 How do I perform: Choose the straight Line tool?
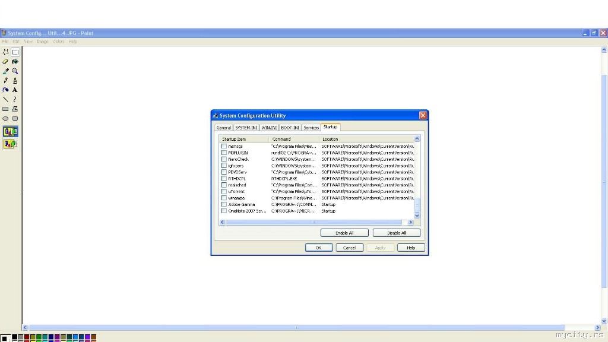point(5,100)
